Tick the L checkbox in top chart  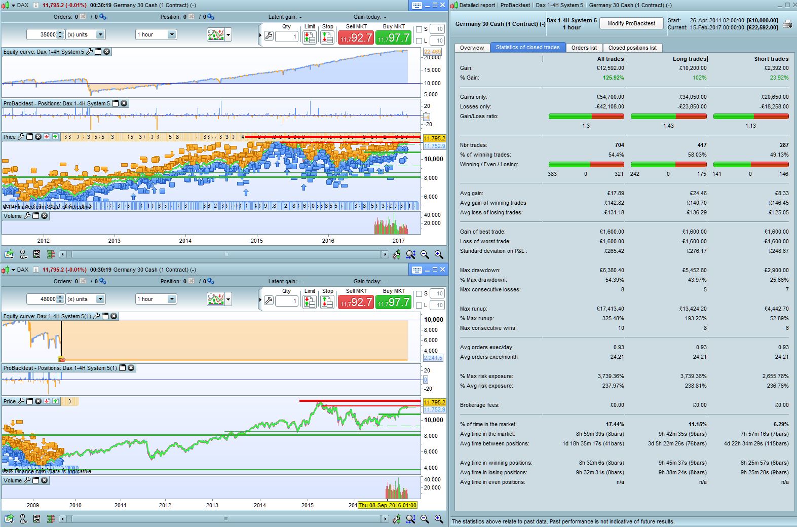point(419,41)
